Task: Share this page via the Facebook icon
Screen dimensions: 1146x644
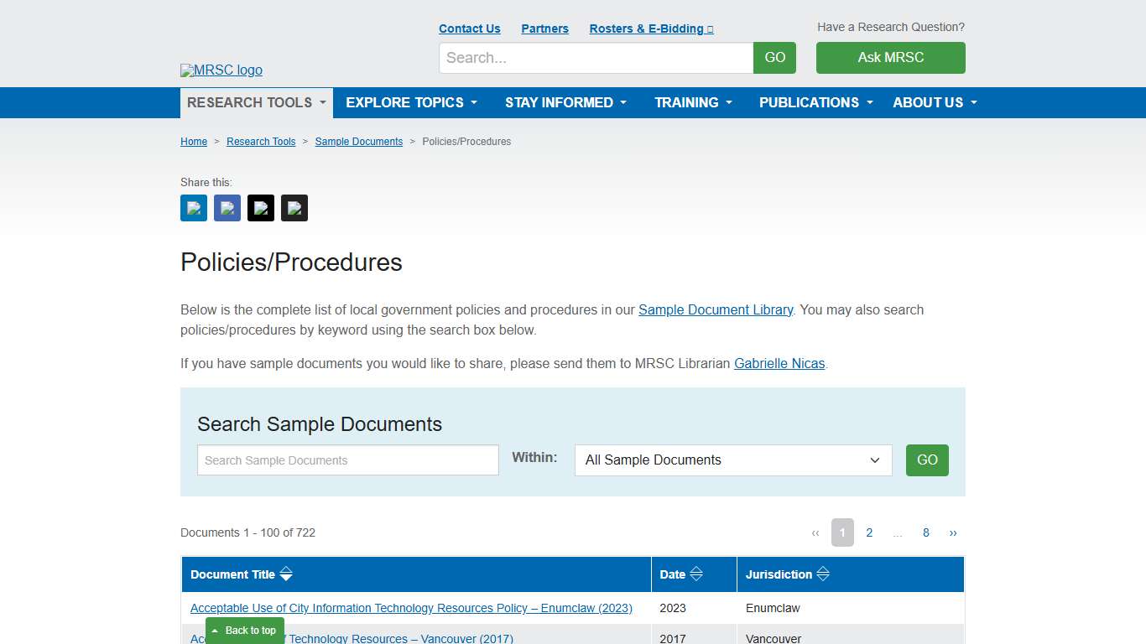Action: [227, 207]
